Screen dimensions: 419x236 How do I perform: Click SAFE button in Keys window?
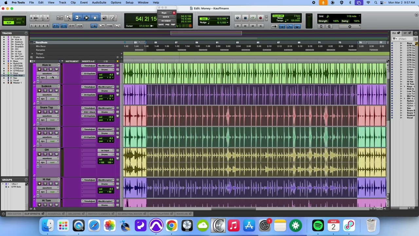(161, 25)
